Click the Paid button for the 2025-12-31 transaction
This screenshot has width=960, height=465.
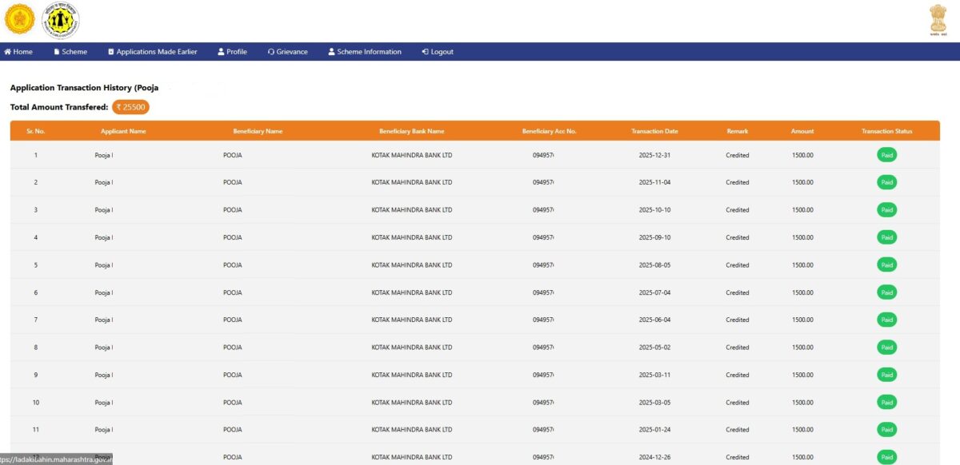pos(886,155)
